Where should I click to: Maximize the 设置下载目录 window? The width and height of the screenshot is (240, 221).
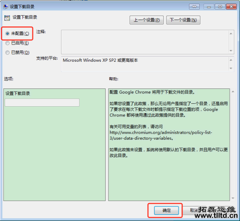[x=220, y=7]
